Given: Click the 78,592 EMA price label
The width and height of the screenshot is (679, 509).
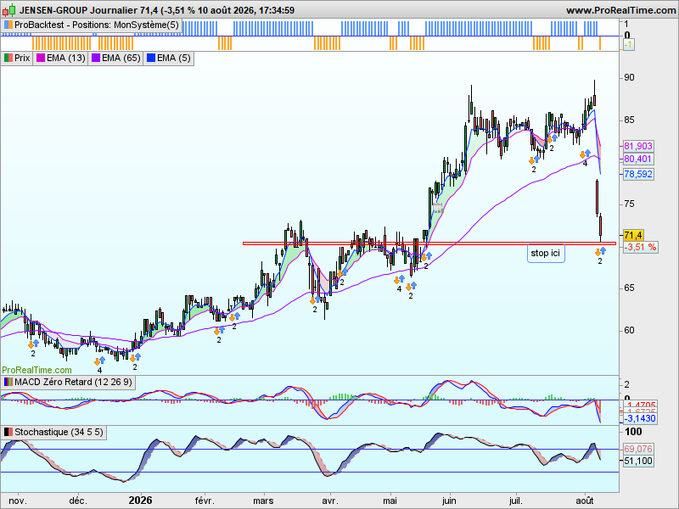Looking at the screenshot, I should (x=638, y=175).
